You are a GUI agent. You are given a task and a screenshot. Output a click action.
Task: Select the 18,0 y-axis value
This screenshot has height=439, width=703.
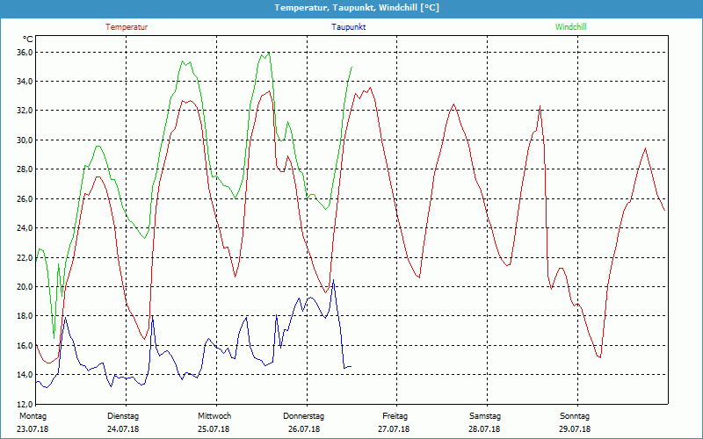(25, 316)
